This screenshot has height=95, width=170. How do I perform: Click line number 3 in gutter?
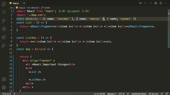point(11,19)
